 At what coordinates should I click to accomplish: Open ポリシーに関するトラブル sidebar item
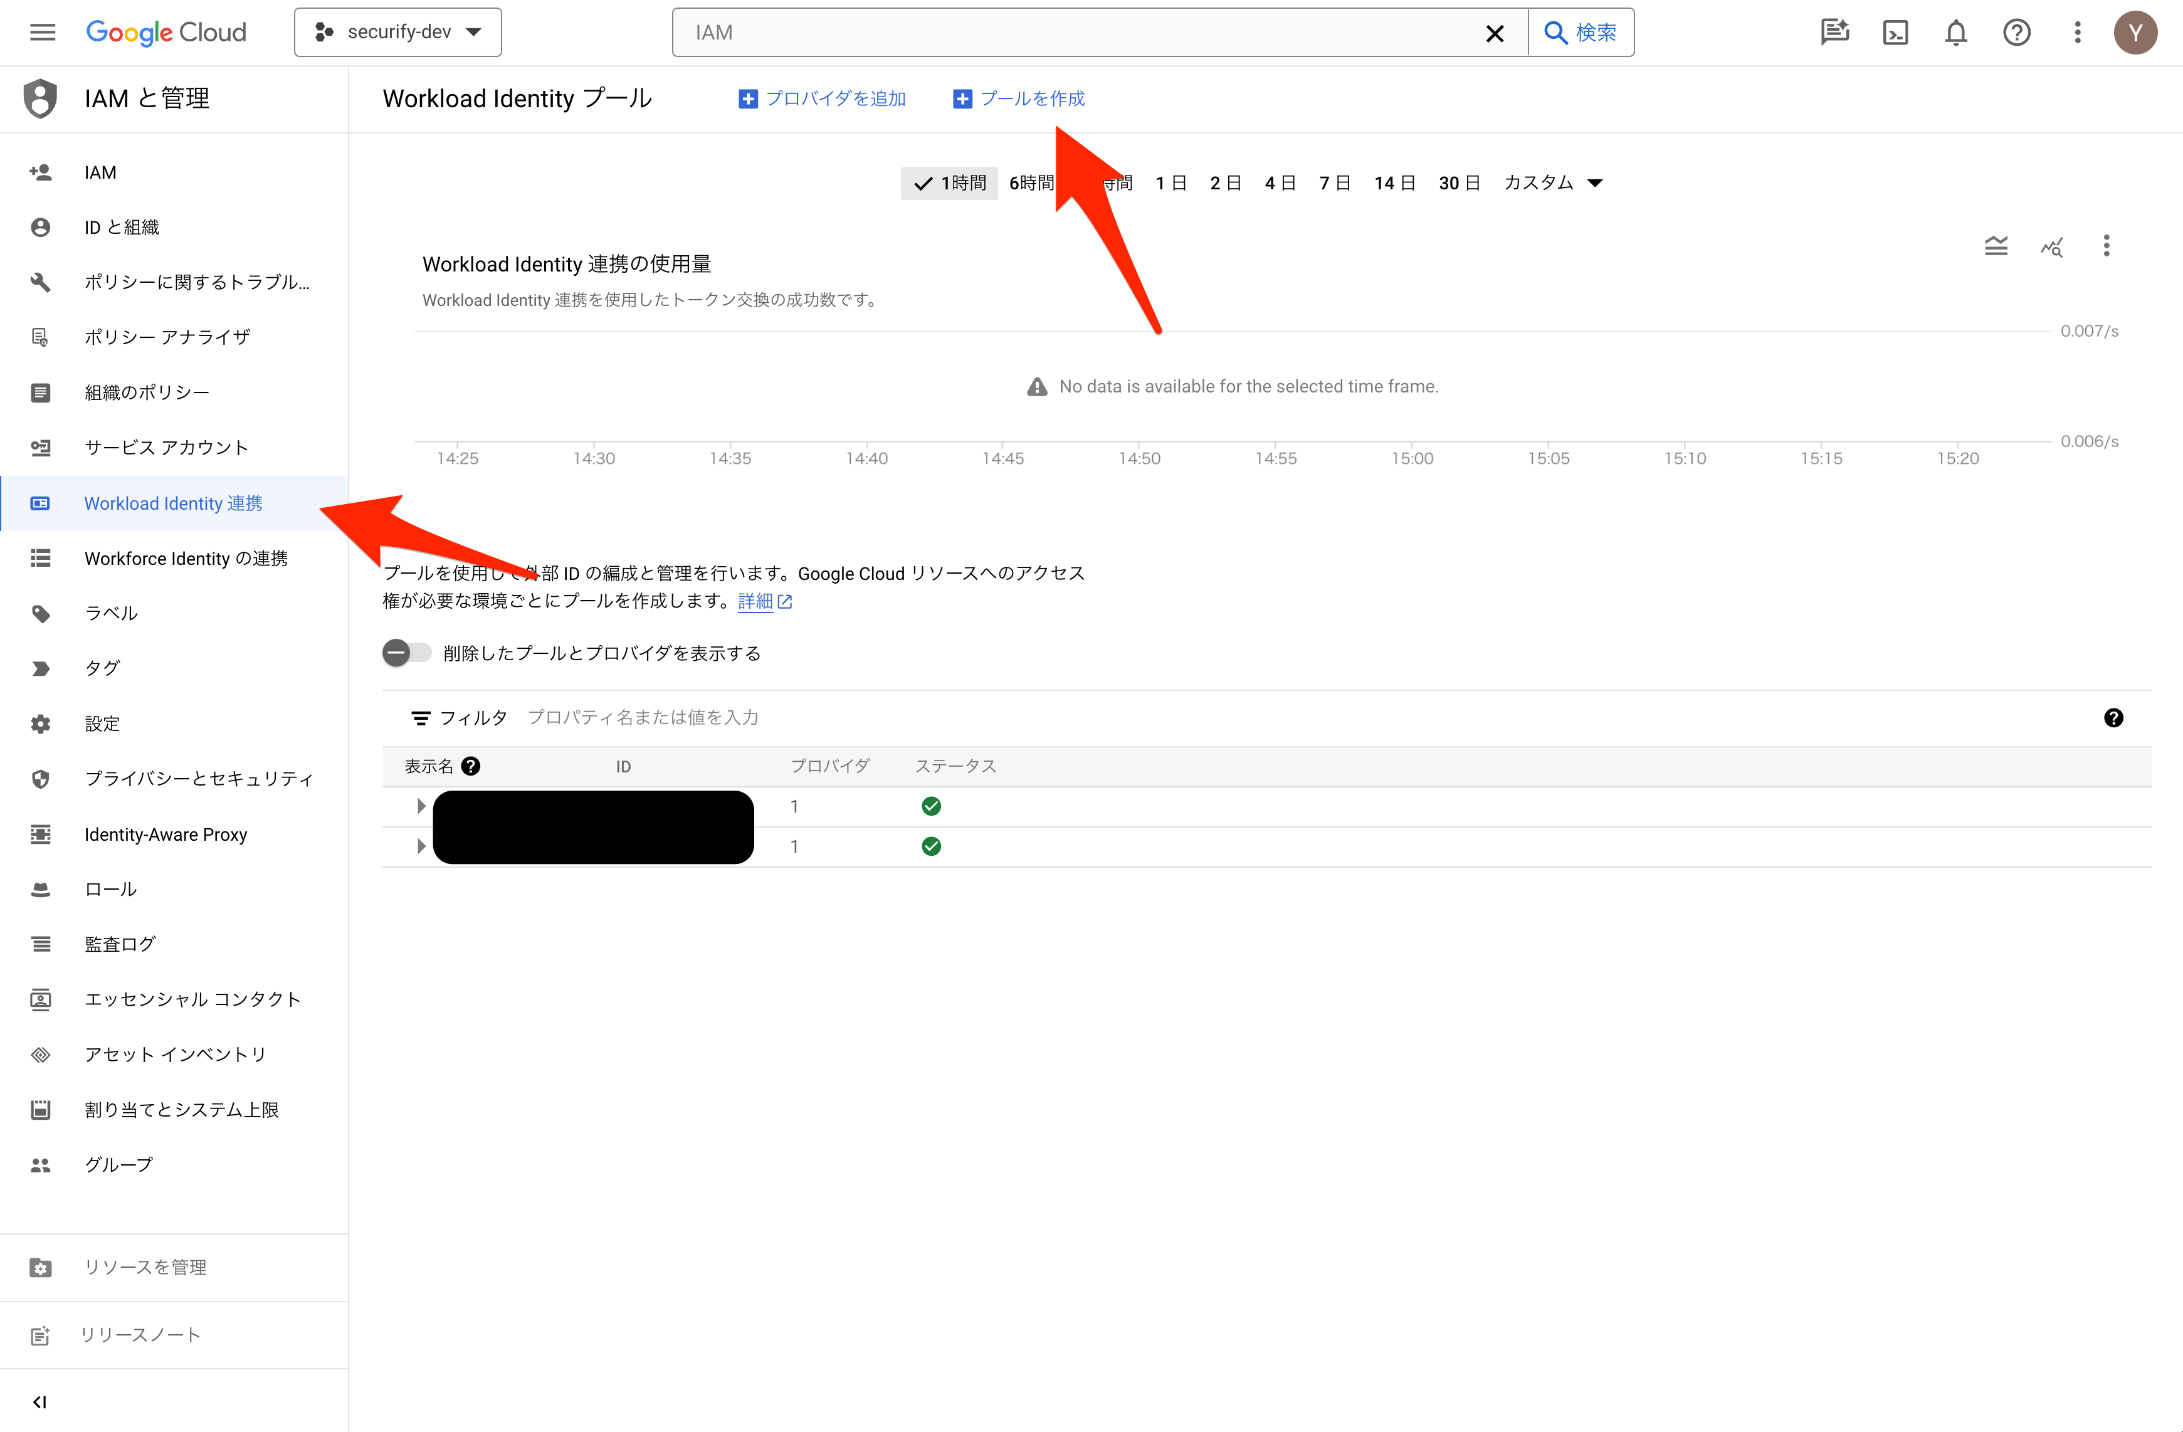point(174,283)
